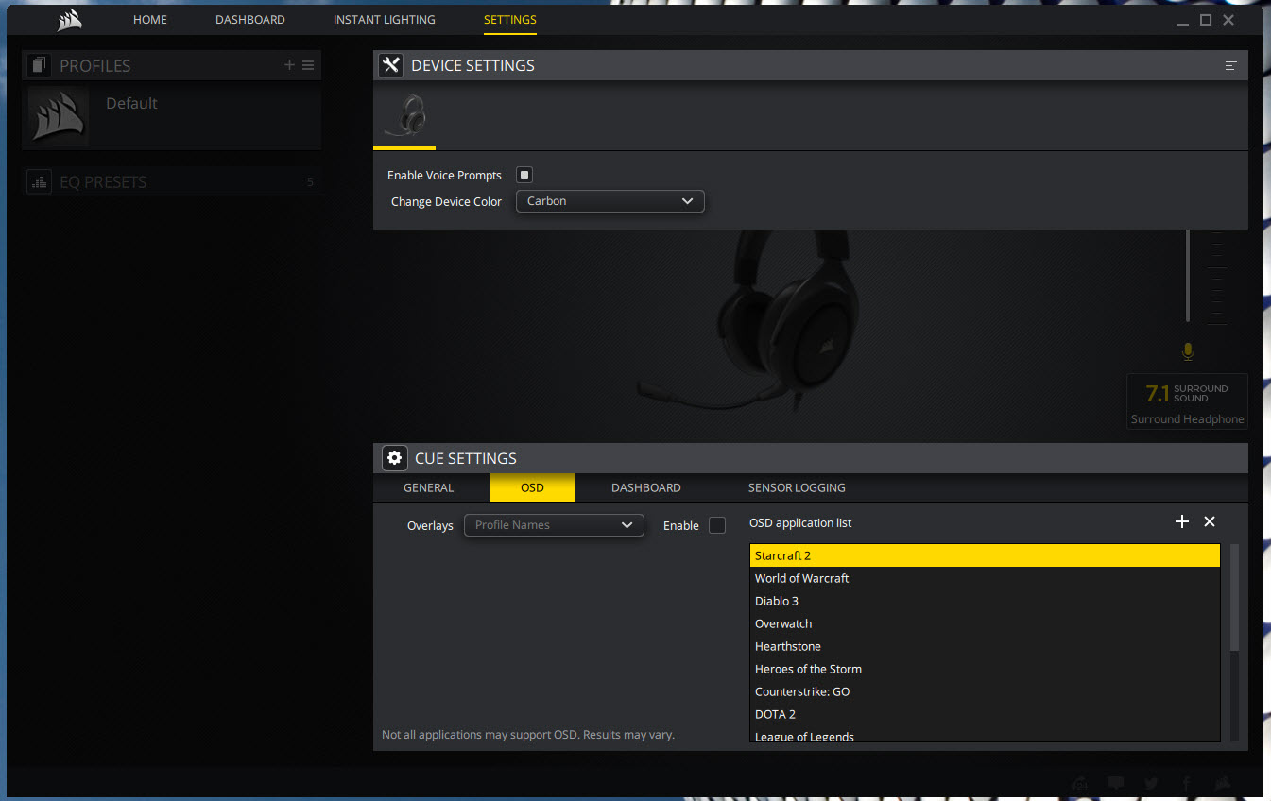This screenshot has width=1271, height=801.
Task: Click the EQ Presets equalizer icon
Action: [39, 181]
